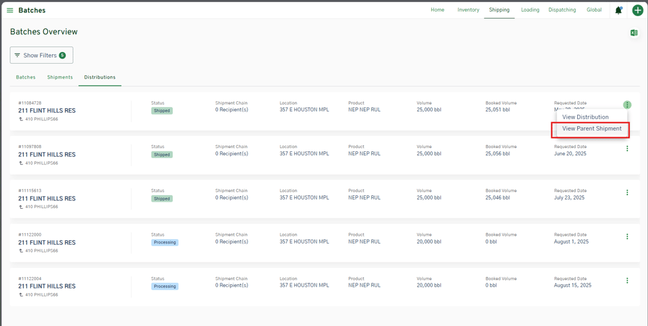Click the notifications bell icon
Viewport: 648px width, 326px height.
pos(618,10)
